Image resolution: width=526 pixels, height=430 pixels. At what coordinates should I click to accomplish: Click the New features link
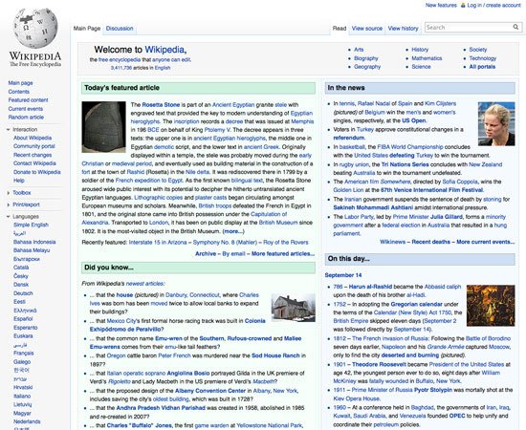tap(441, 6)
